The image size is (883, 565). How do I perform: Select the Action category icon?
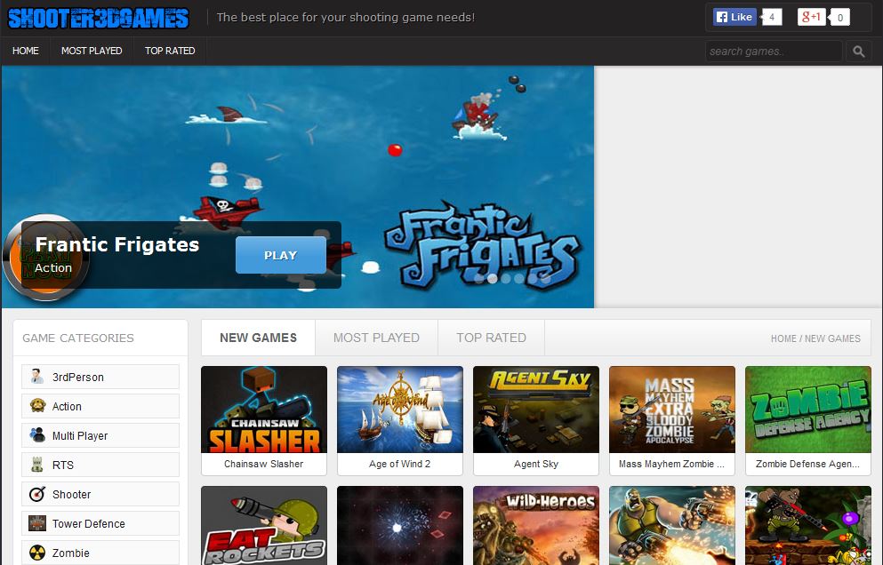[x=37, y=406]
